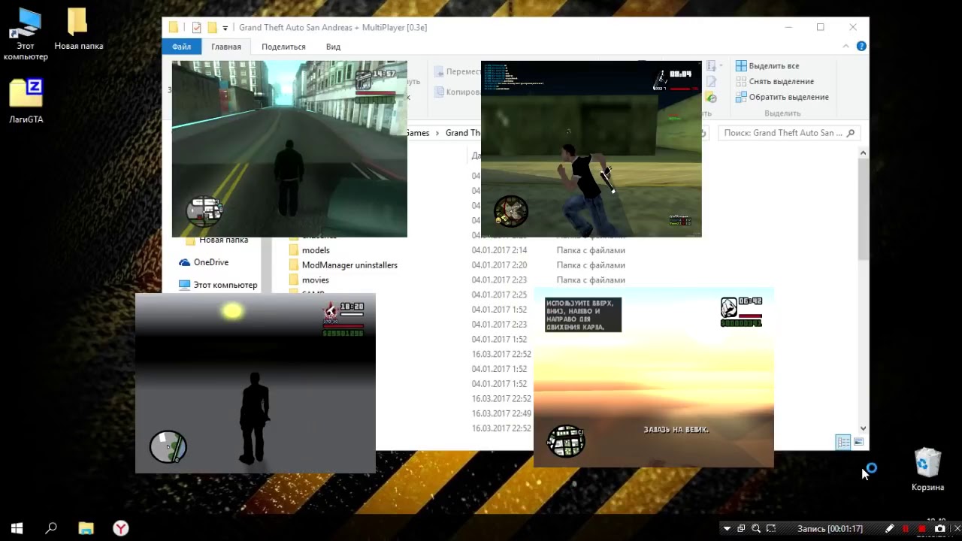
Task: Click the recorder's zoom magnifier icon
Action: click(756, 529)
